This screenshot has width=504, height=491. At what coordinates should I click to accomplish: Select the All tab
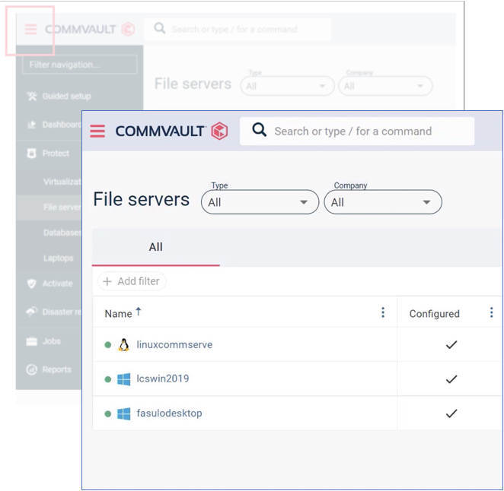coord(155,247)
